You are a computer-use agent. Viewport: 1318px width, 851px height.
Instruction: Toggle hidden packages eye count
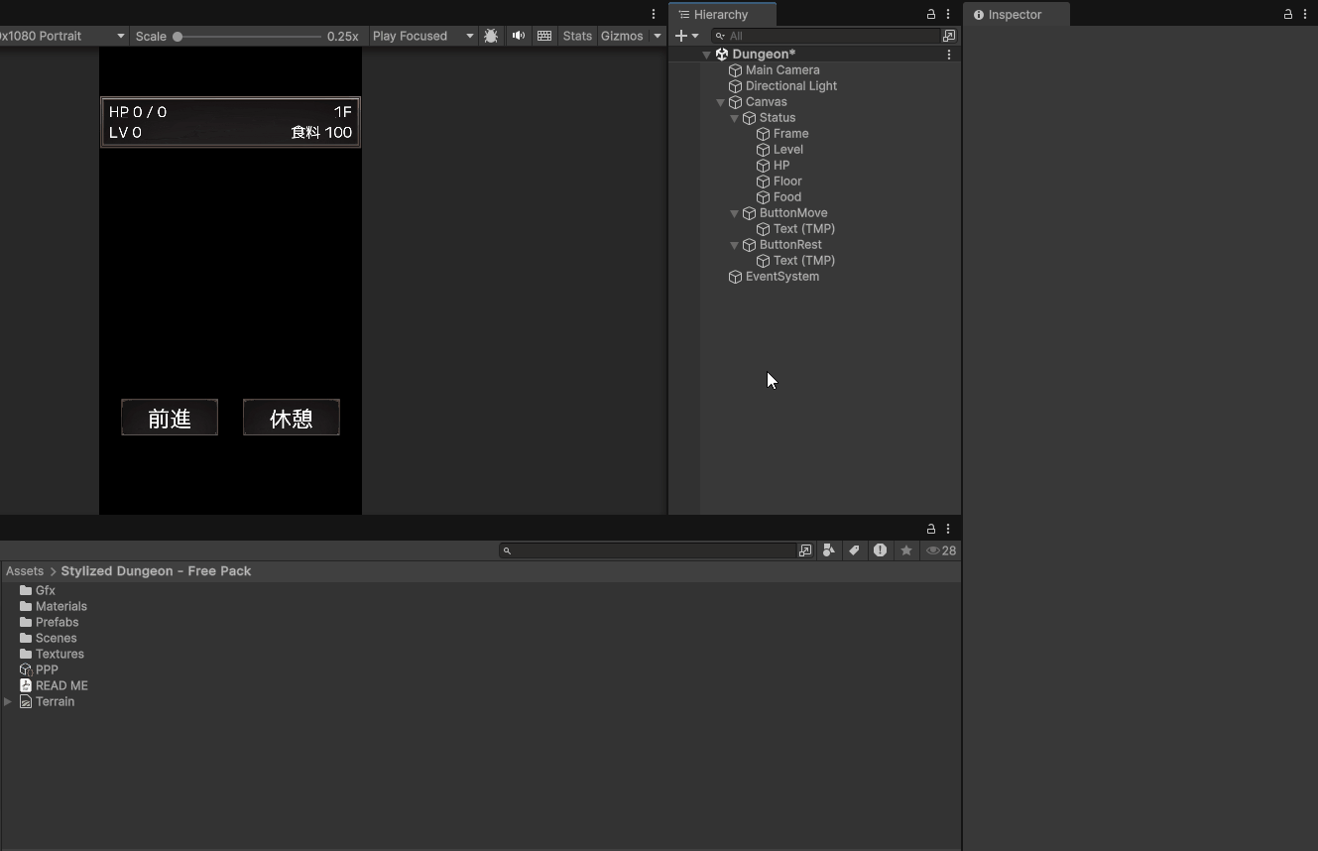(x=941, y=550)
